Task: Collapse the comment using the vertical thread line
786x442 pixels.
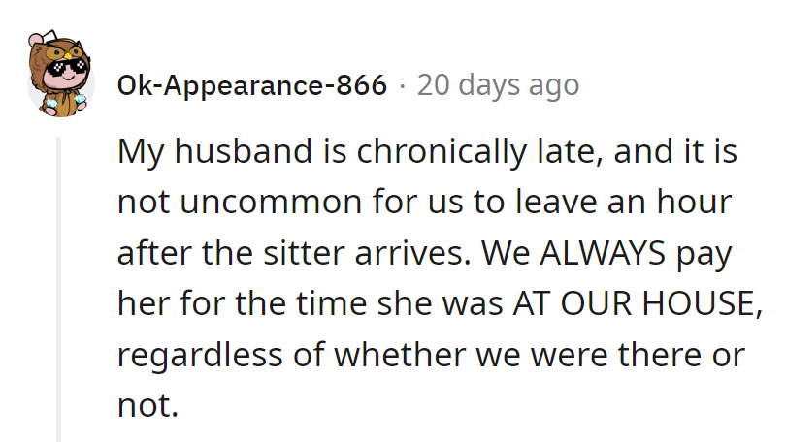Action: (x=60, y=289)
